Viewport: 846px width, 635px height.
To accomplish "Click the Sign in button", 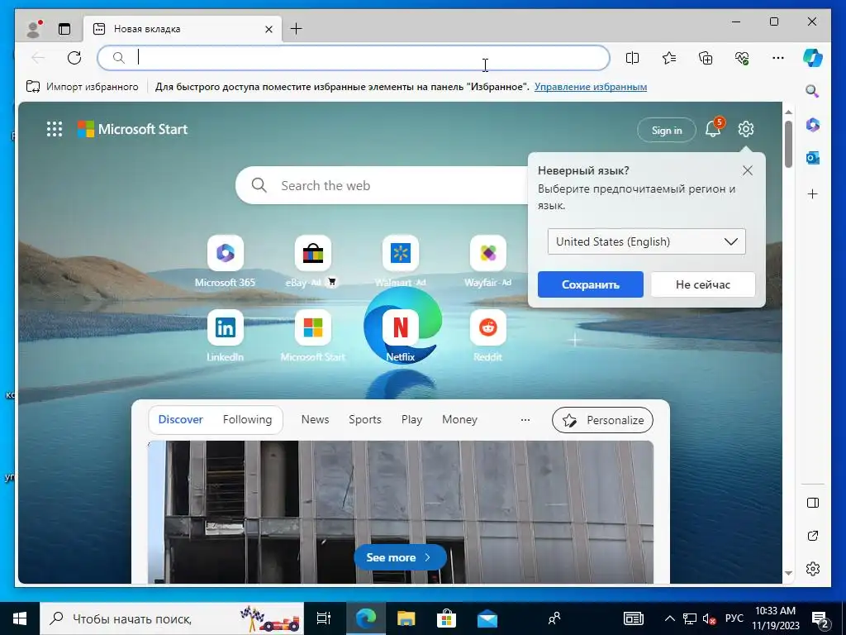I will click(x=667, y=130).
